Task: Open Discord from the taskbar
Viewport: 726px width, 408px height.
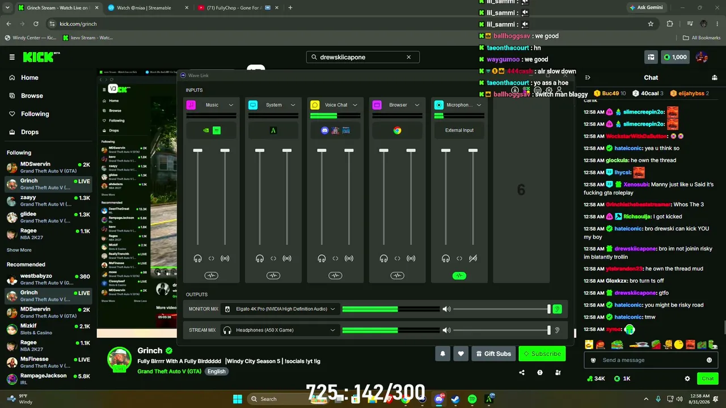Action: 438,399
